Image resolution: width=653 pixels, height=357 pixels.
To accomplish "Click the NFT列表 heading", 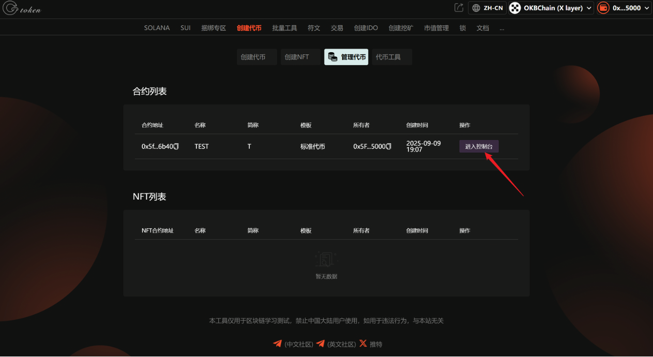I will point(149,197).
